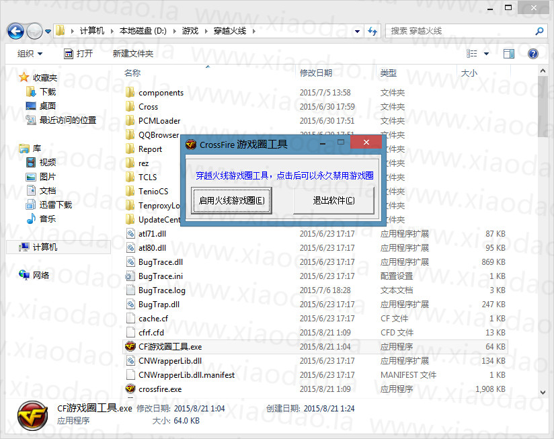Select 计算机 in the navigation pane
554x439 pixels.
coord(44,247)
